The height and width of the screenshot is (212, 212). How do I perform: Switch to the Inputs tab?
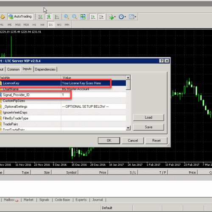click(27, 69)
